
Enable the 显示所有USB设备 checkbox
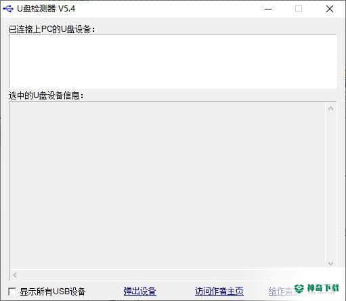[x=12, y=292]
